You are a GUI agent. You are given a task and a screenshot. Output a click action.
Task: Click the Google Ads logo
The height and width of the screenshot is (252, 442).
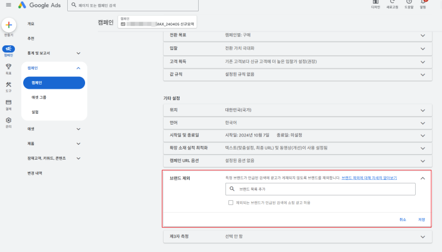click(x=39, y=5)
